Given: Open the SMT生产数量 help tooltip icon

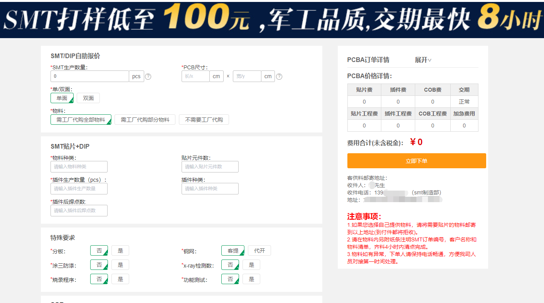Looking at the screenshot, I should point(148,76).
